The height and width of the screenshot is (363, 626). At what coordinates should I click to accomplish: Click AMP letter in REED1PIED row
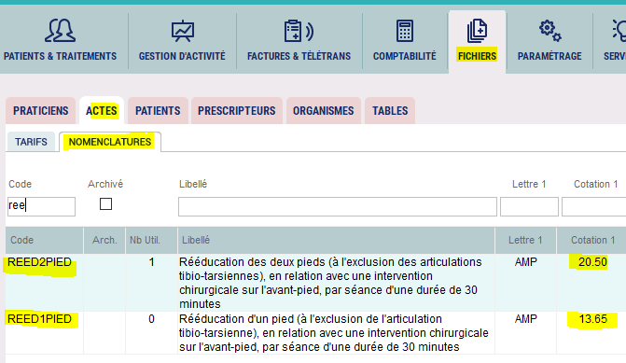[x=526, y=319]
